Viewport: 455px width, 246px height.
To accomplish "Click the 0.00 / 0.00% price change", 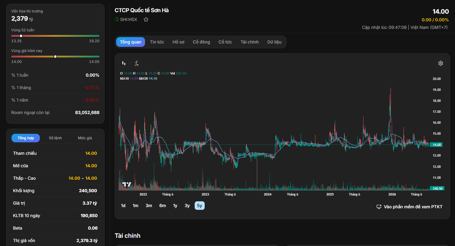I will pos(435,20).
